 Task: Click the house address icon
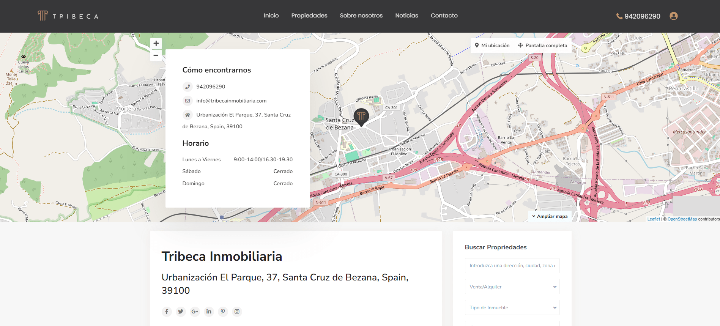coord(187,115)
